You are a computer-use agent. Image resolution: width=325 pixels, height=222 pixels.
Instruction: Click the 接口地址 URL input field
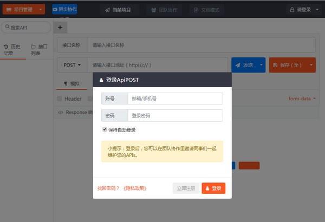click(157, 65)
